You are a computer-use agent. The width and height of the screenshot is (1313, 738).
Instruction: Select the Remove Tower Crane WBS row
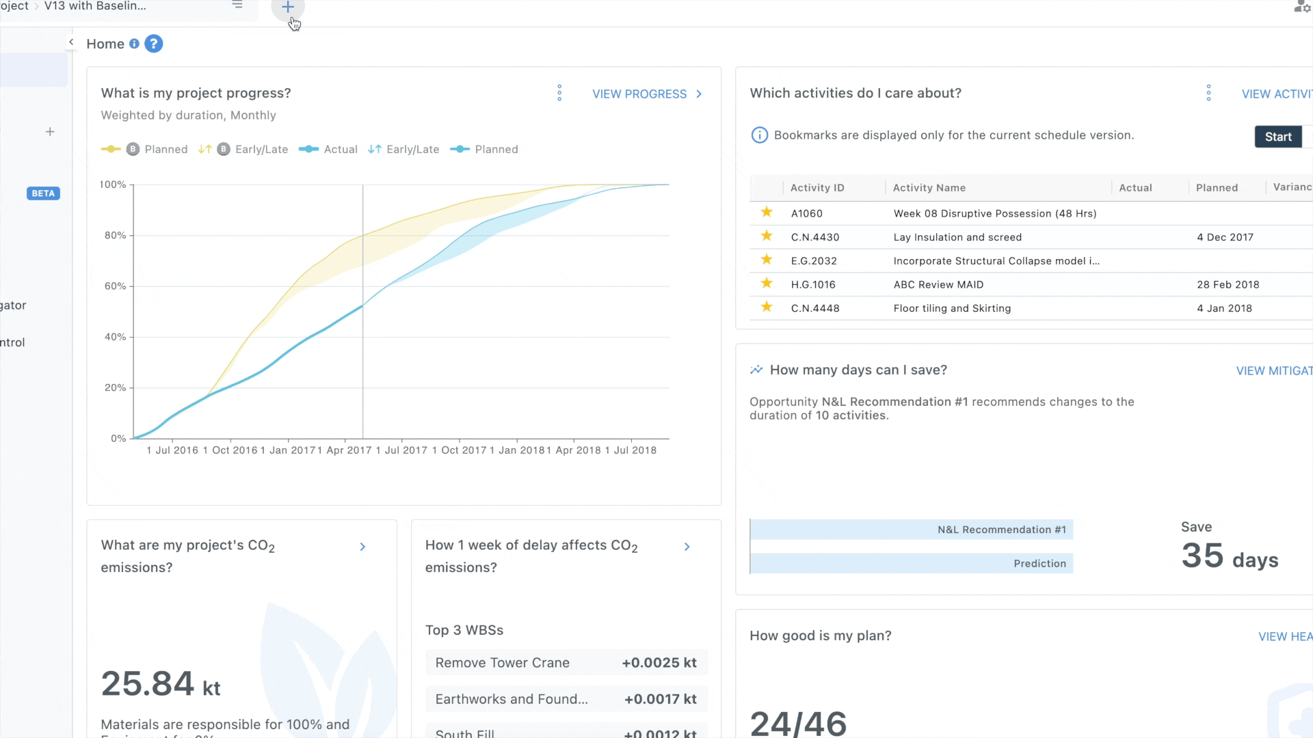tap(566, 663)
